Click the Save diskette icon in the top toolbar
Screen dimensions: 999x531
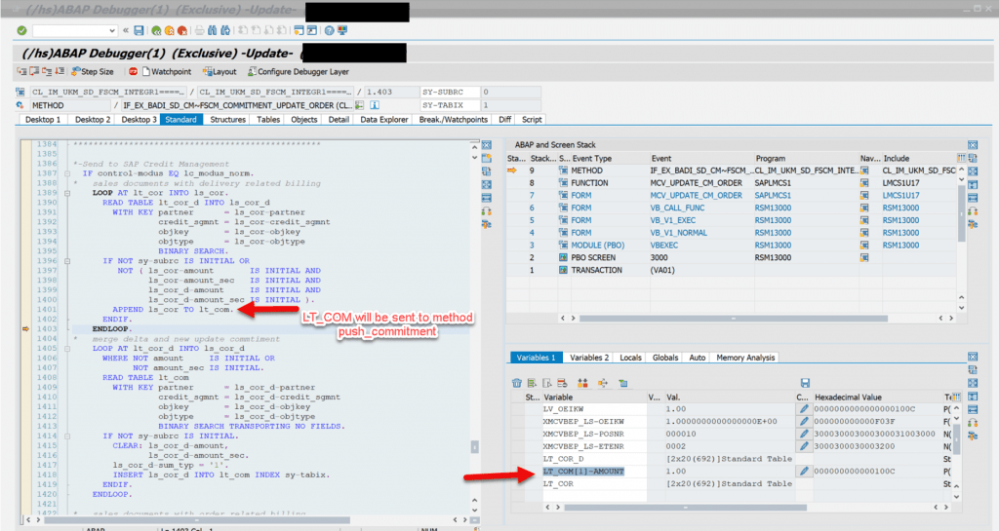(x=139, y=30)
